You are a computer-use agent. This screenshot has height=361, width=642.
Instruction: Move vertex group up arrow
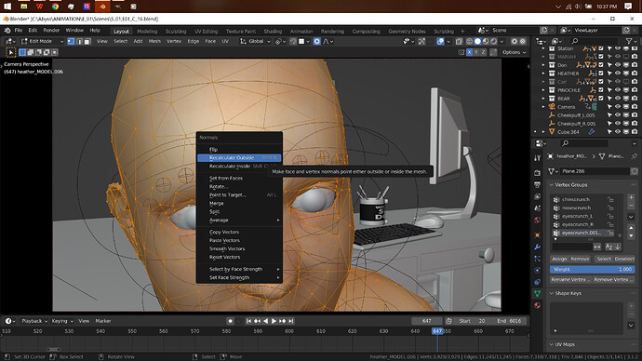[x=631, y=228]
